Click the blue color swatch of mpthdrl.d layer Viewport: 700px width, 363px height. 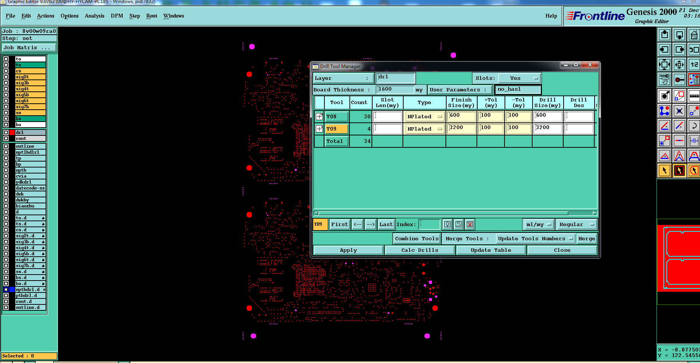pos(12,290)
